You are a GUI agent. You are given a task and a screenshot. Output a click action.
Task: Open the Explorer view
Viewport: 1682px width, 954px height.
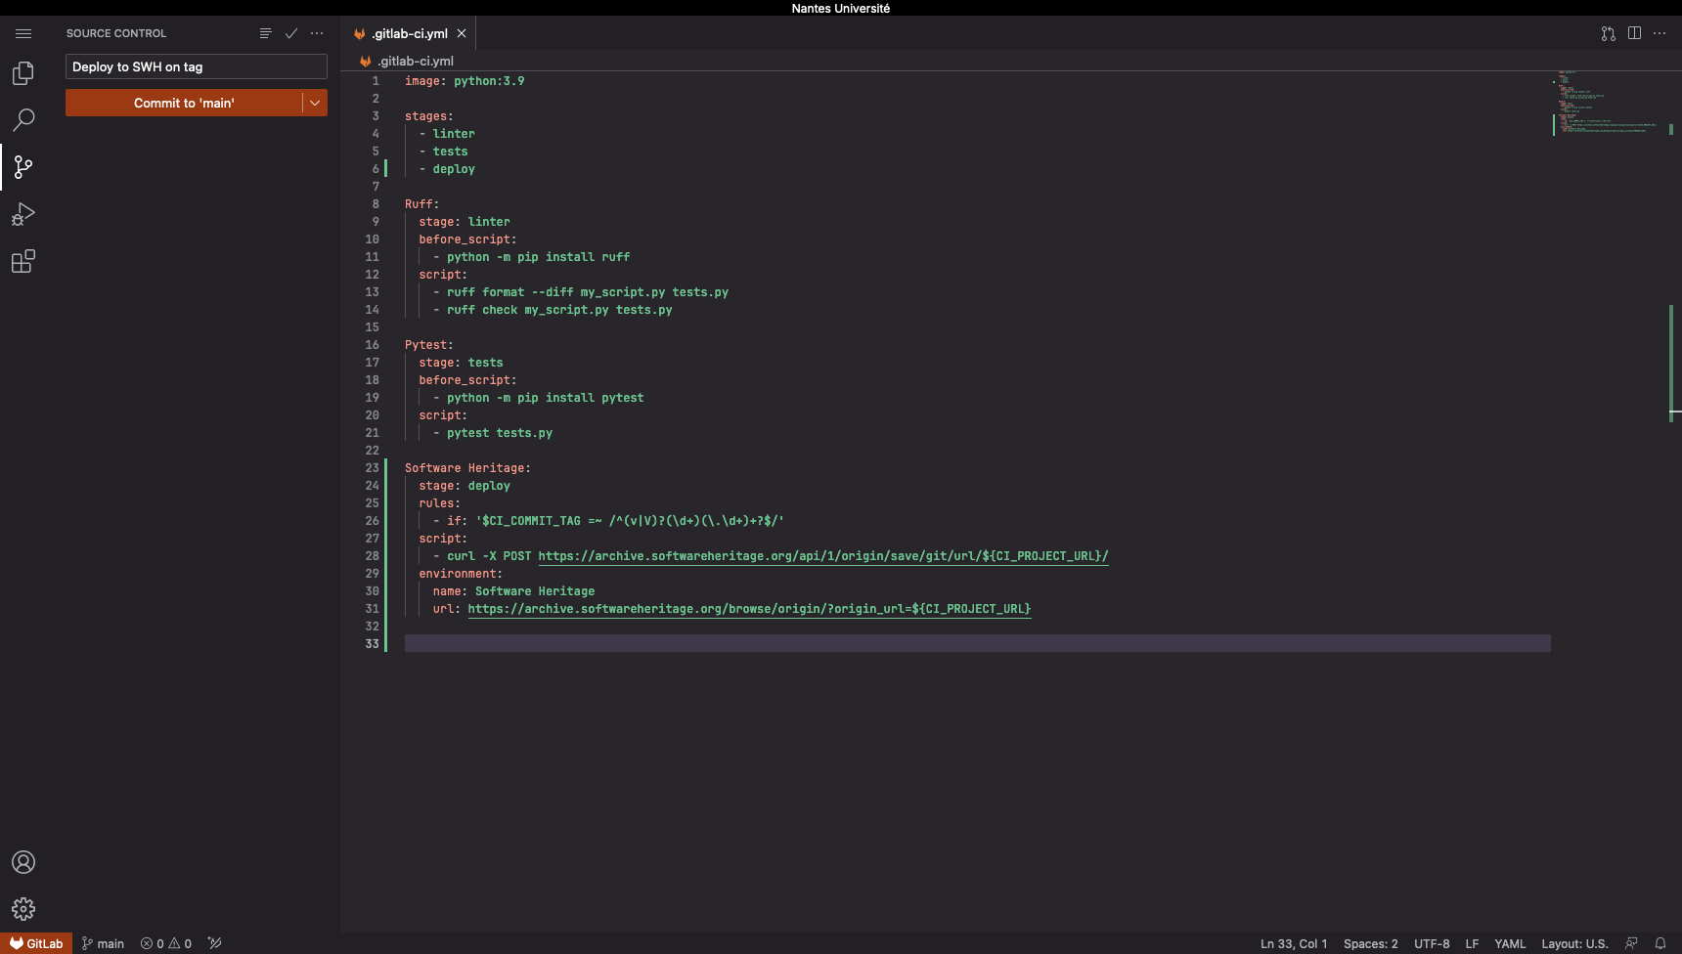(x=23, y=73)
